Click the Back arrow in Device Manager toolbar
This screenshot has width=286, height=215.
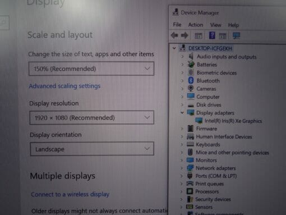point(174,35)
